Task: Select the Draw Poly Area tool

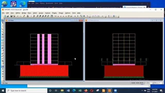Action: click(3, 40)
